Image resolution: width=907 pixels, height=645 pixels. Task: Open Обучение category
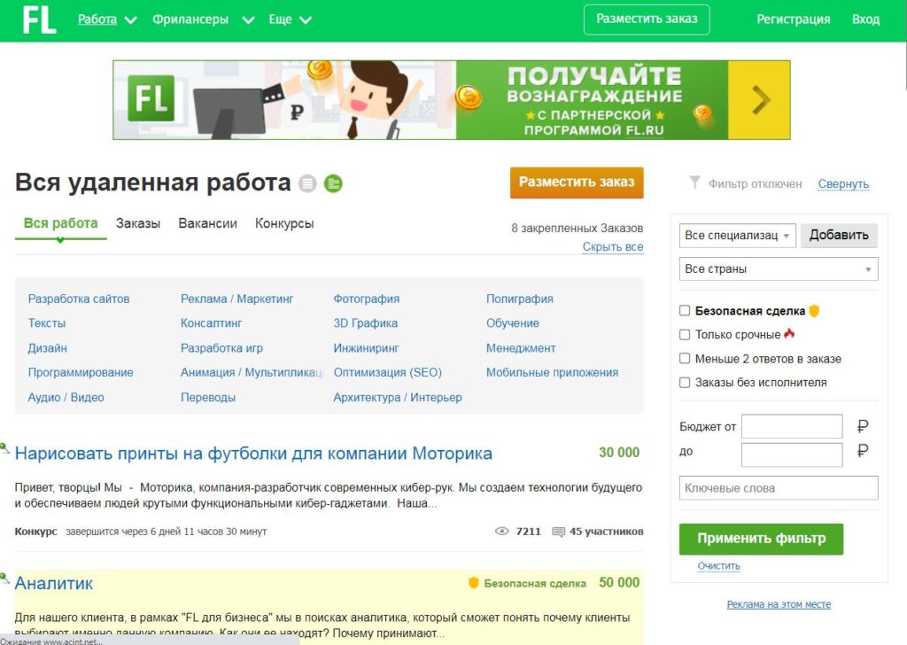(x=513, y=323)
